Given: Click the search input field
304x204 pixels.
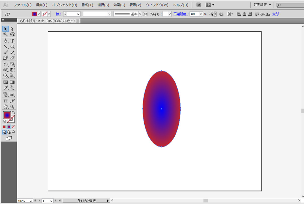Looking at the screenshot, I should pyautogui.click(x=291, y=5).
